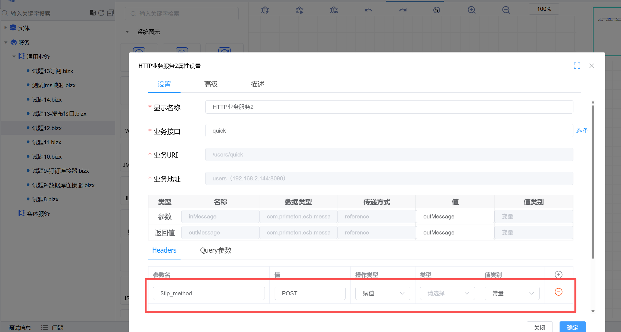This screenshot has width=621, height=332.
Task: Remove the $tip_method header row
Action: pyautogui.click(x=558, y=292)
